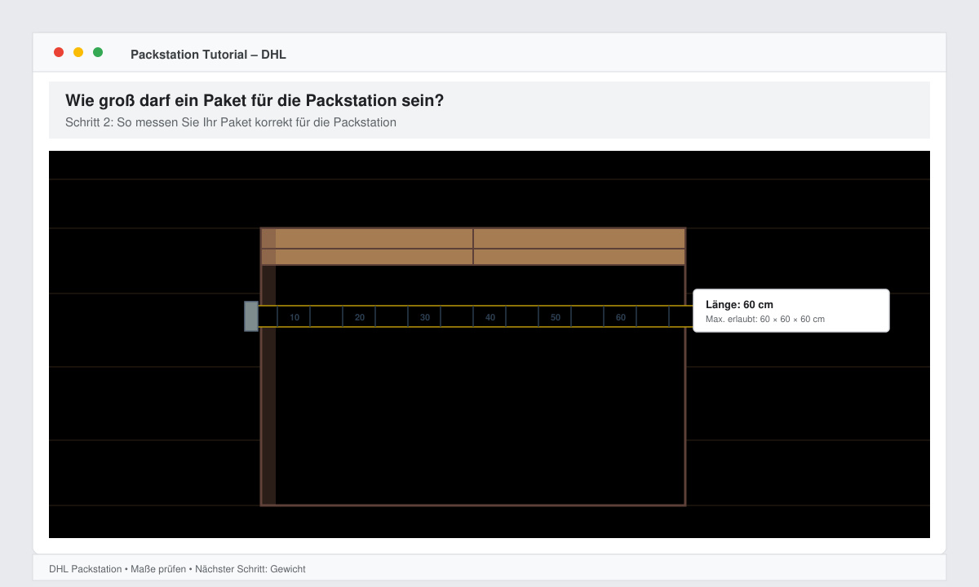Click the Max. erlaubt 60 × 60 × 60 cm text
979x587 pixels.
[765, 319]
